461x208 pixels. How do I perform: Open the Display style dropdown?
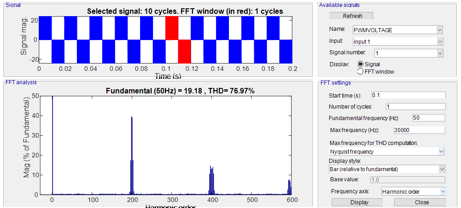tap(387, 169)
